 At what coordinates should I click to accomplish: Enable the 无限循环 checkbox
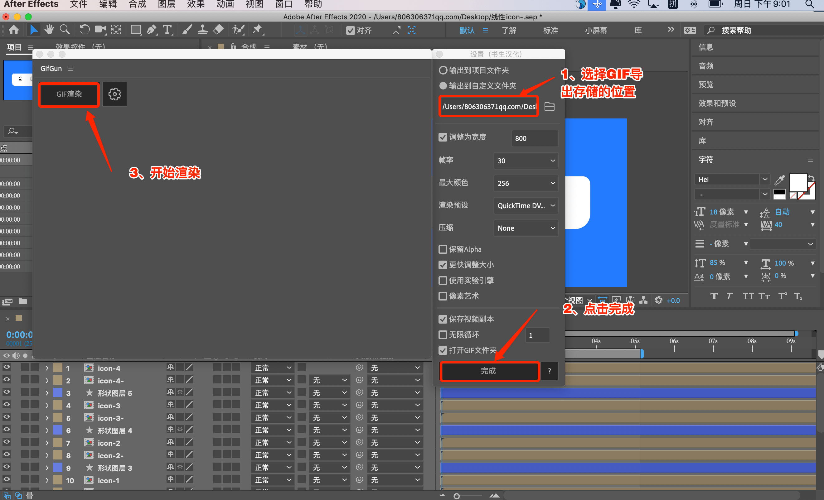tap(443, 335)
